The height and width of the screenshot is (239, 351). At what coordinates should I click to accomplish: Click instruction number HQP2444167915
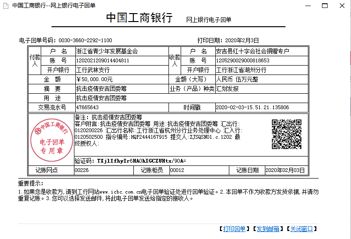[x=149, y=137]
